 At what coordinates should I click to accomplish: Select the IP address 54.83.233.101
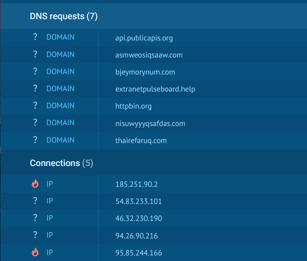click(x=139, y=201)
